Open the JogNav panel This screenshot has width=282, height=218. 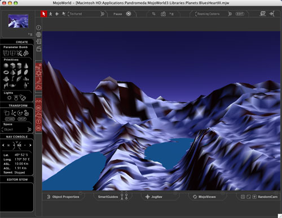(154, 197)
